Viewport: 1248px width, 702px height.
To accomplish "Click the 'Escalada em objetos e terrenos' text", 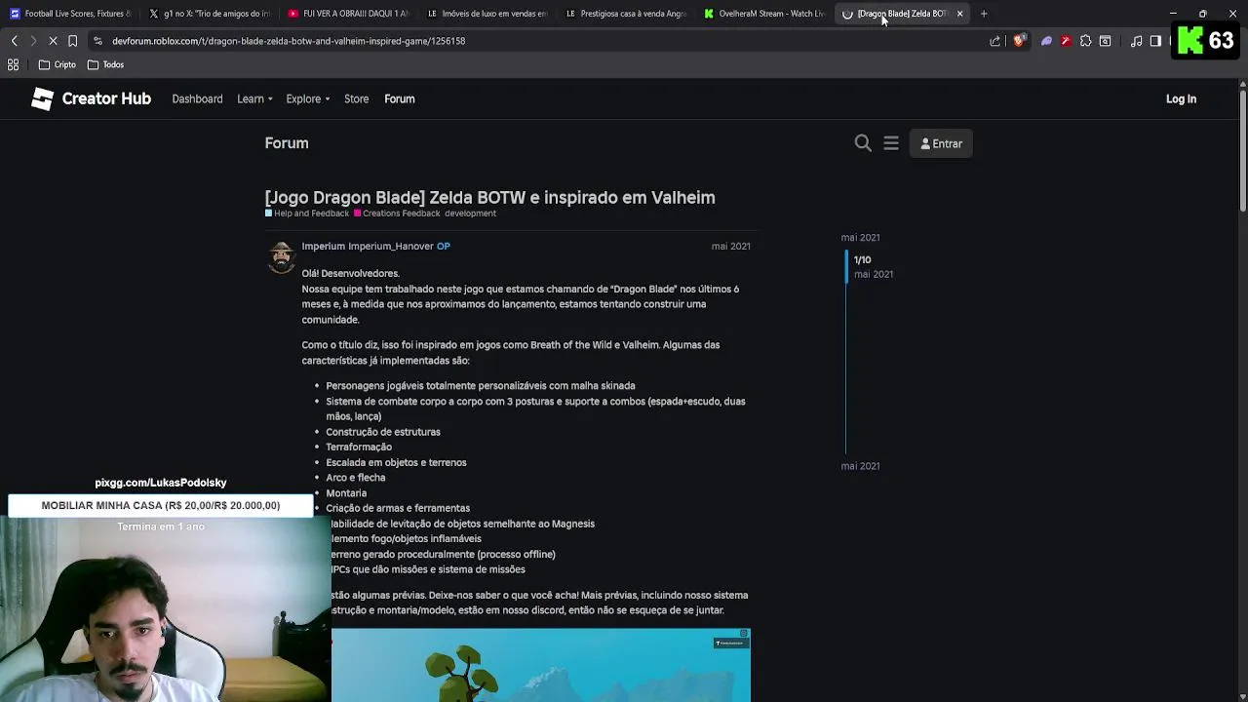I will pyautogui.click(x=396, y=462).
